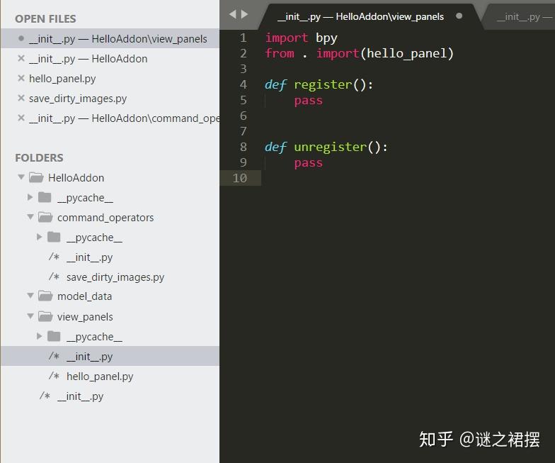Collapse the model_data folder
Image resolution: width=555 pixels, height=463 pixels.
30,295
